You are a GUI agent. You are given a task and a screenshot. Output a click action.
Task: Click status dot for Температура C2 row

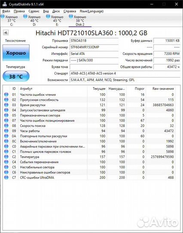(x=6, y=157)
